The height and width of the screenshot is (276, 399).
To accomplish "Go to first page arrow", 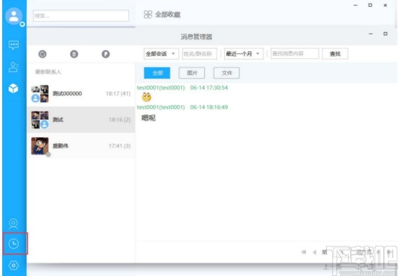I will coord(304,252).
